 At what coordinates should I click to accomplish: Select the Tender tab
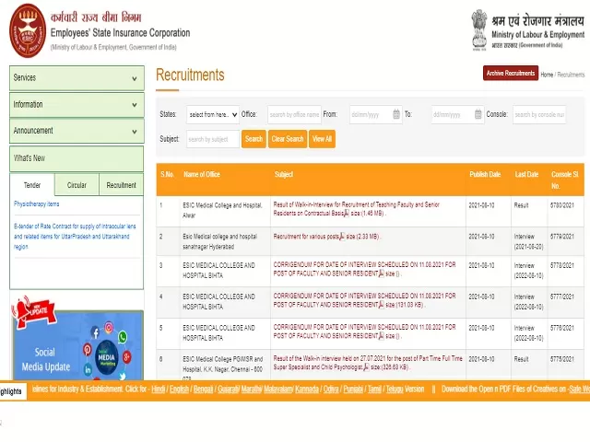tap(32, 185)
